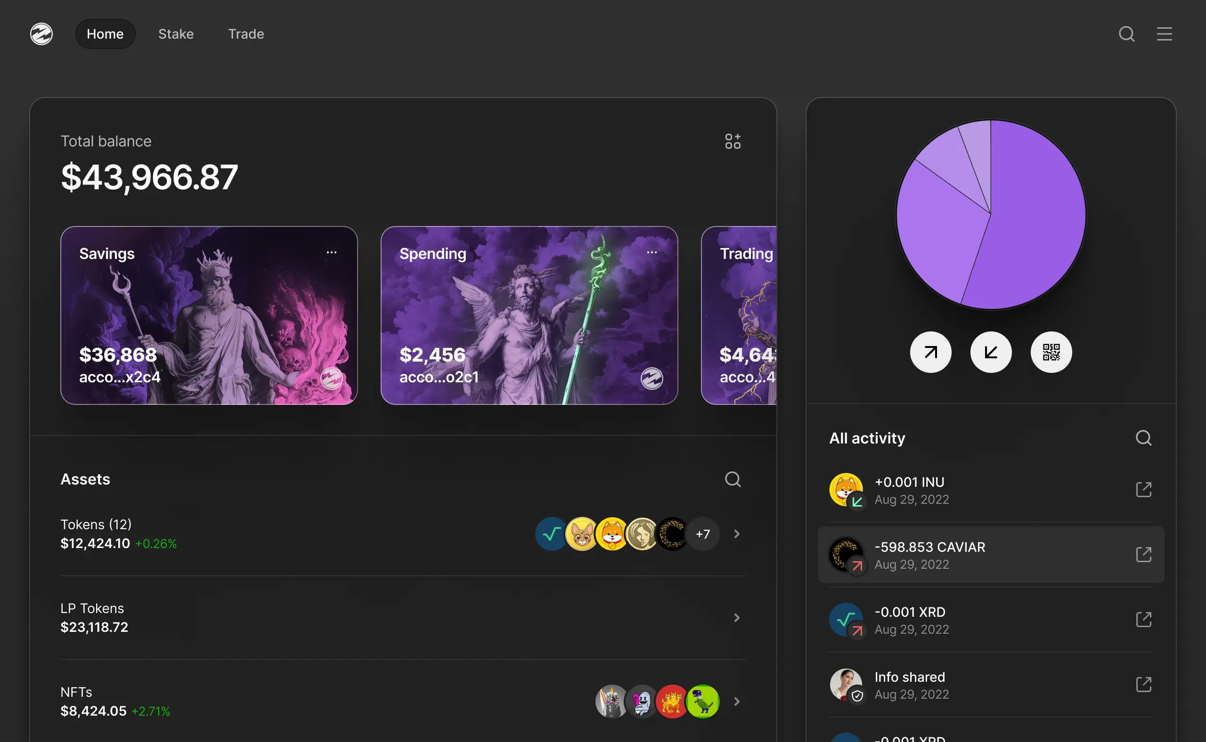The height and width of the screenshot is (742, 1206).
Task: Open the QR code button
Action: pos(1051,352)
